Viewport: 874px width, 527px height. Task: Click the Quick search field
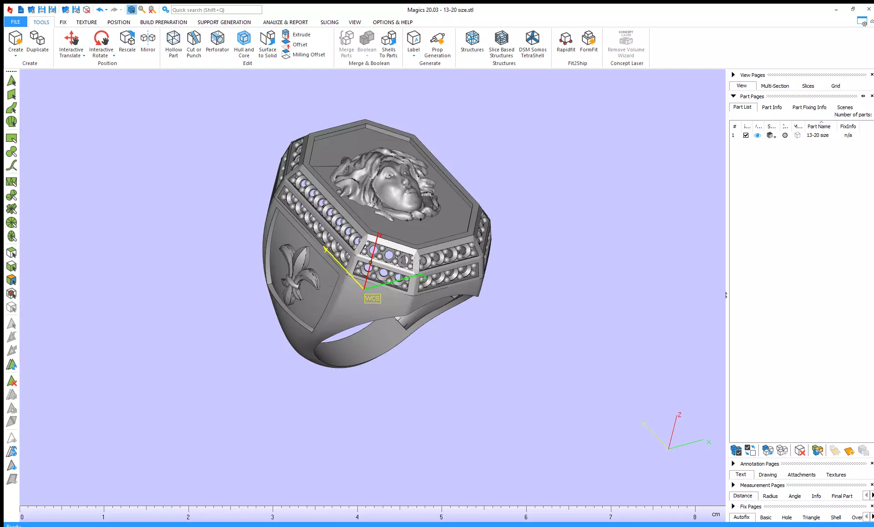click(x=216, y=10)
